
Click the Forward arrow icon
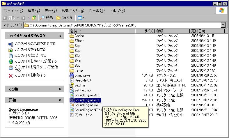(x=23, y=18)
